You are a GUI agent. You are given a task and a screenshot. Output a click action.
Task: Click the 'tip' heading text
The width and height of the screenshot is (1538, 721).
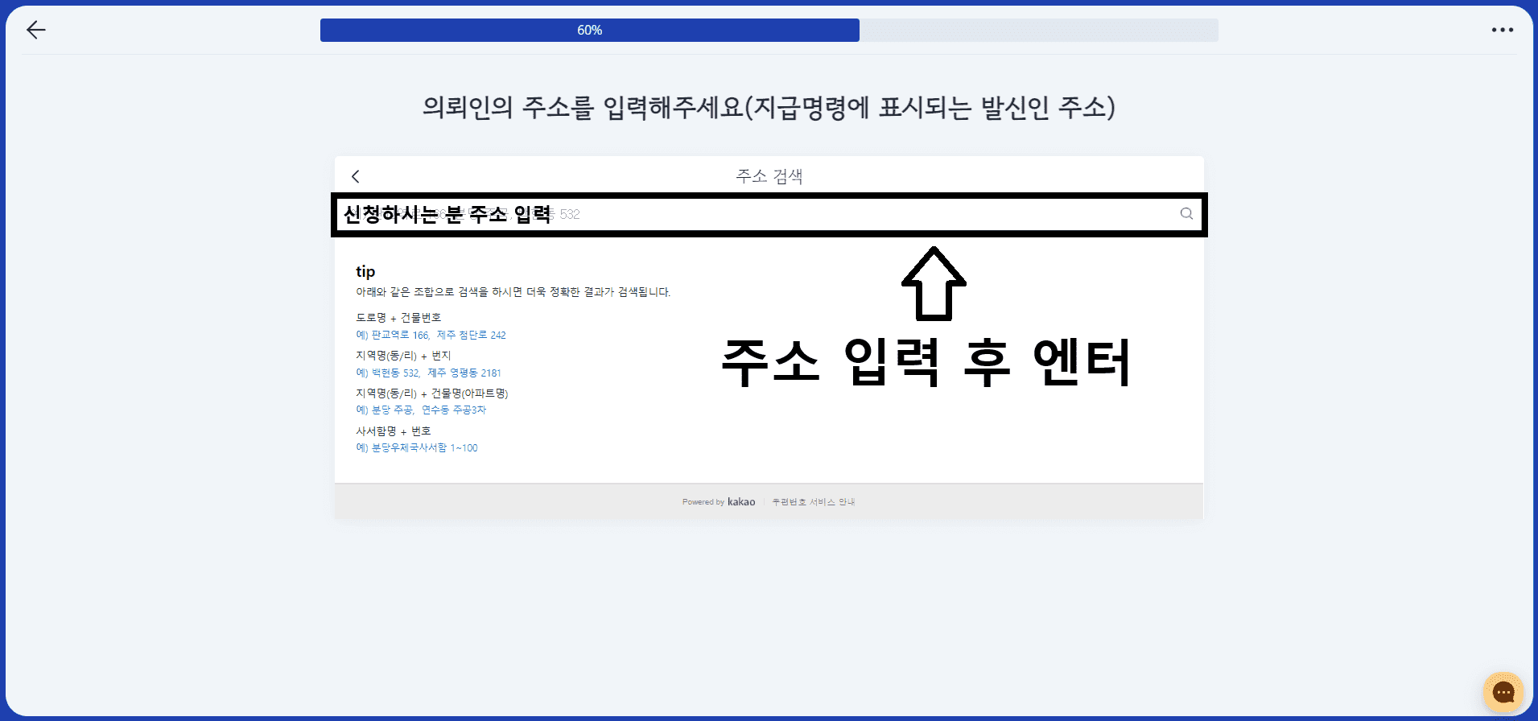pyautogui.click(x=365, y=271)
